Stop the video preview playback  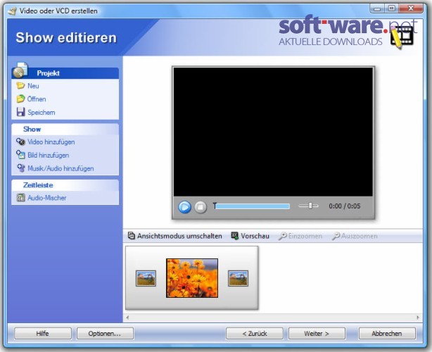coord(201,207)
